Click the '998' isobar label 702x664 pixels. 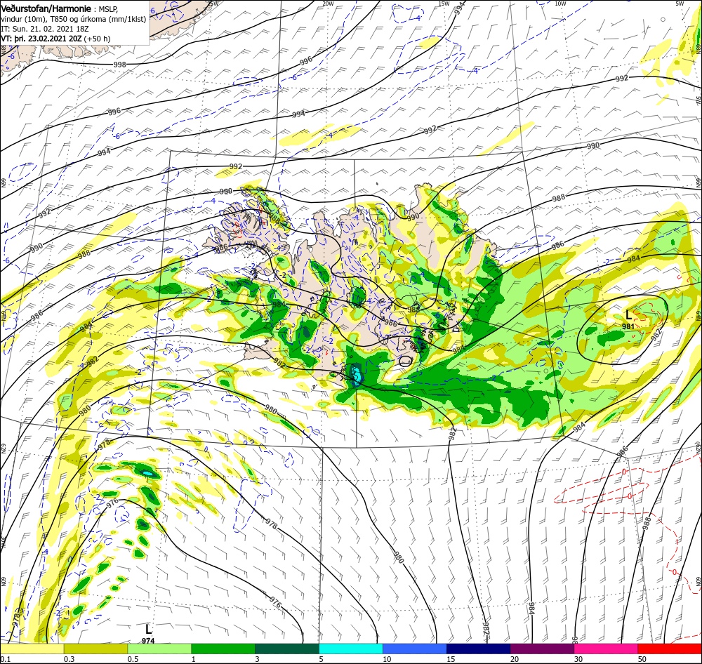click(119, 65)
